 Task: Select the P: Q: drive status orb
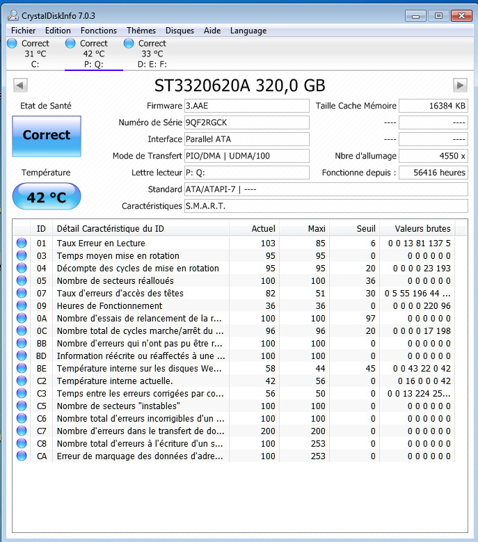point(70,43)
